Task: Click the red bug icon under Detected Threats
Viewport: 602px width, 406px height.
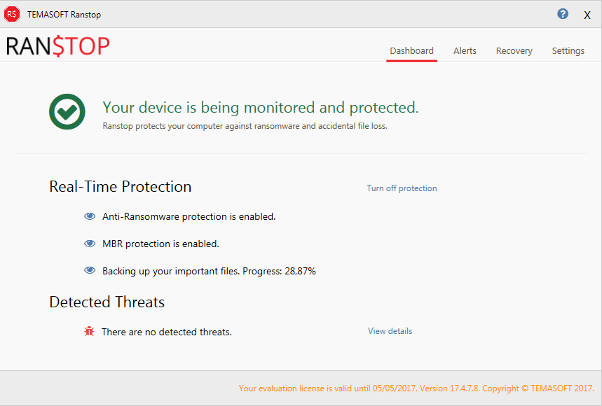Action: click(x=89, y=331)
